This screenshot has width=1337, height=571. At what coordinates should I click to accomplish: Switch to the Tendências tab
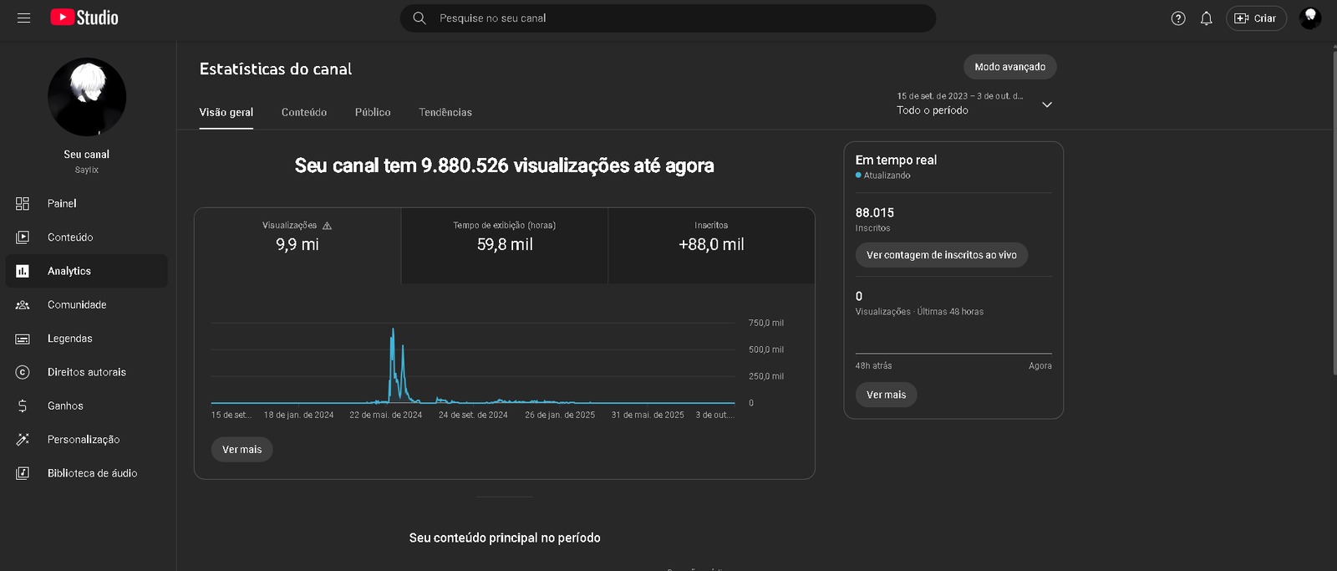pyautogui.click(x=445, y=112)
